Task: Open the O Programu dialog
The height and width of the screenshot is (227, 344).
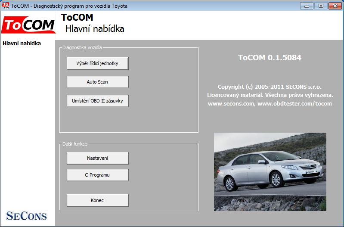Action: point(97,175)
